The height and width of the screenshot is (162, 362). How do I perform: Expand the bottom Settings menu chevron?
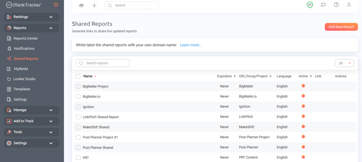tap(51, 143)
